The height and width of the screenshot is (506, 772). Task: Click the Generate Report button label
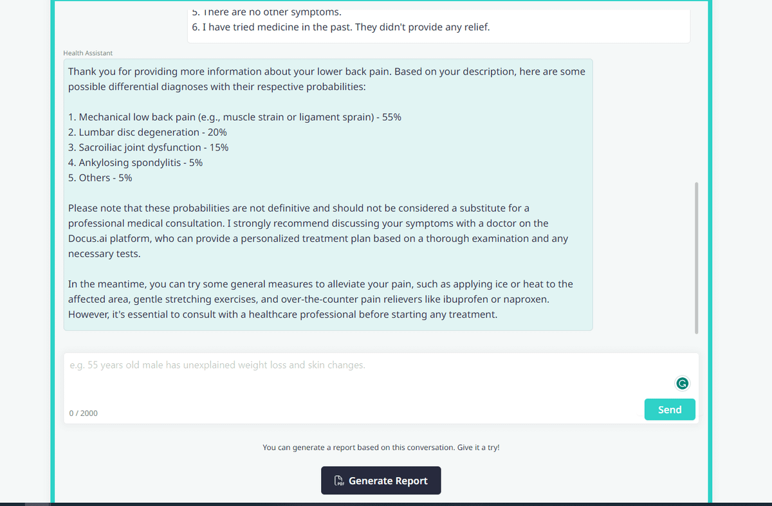[388, 481]
